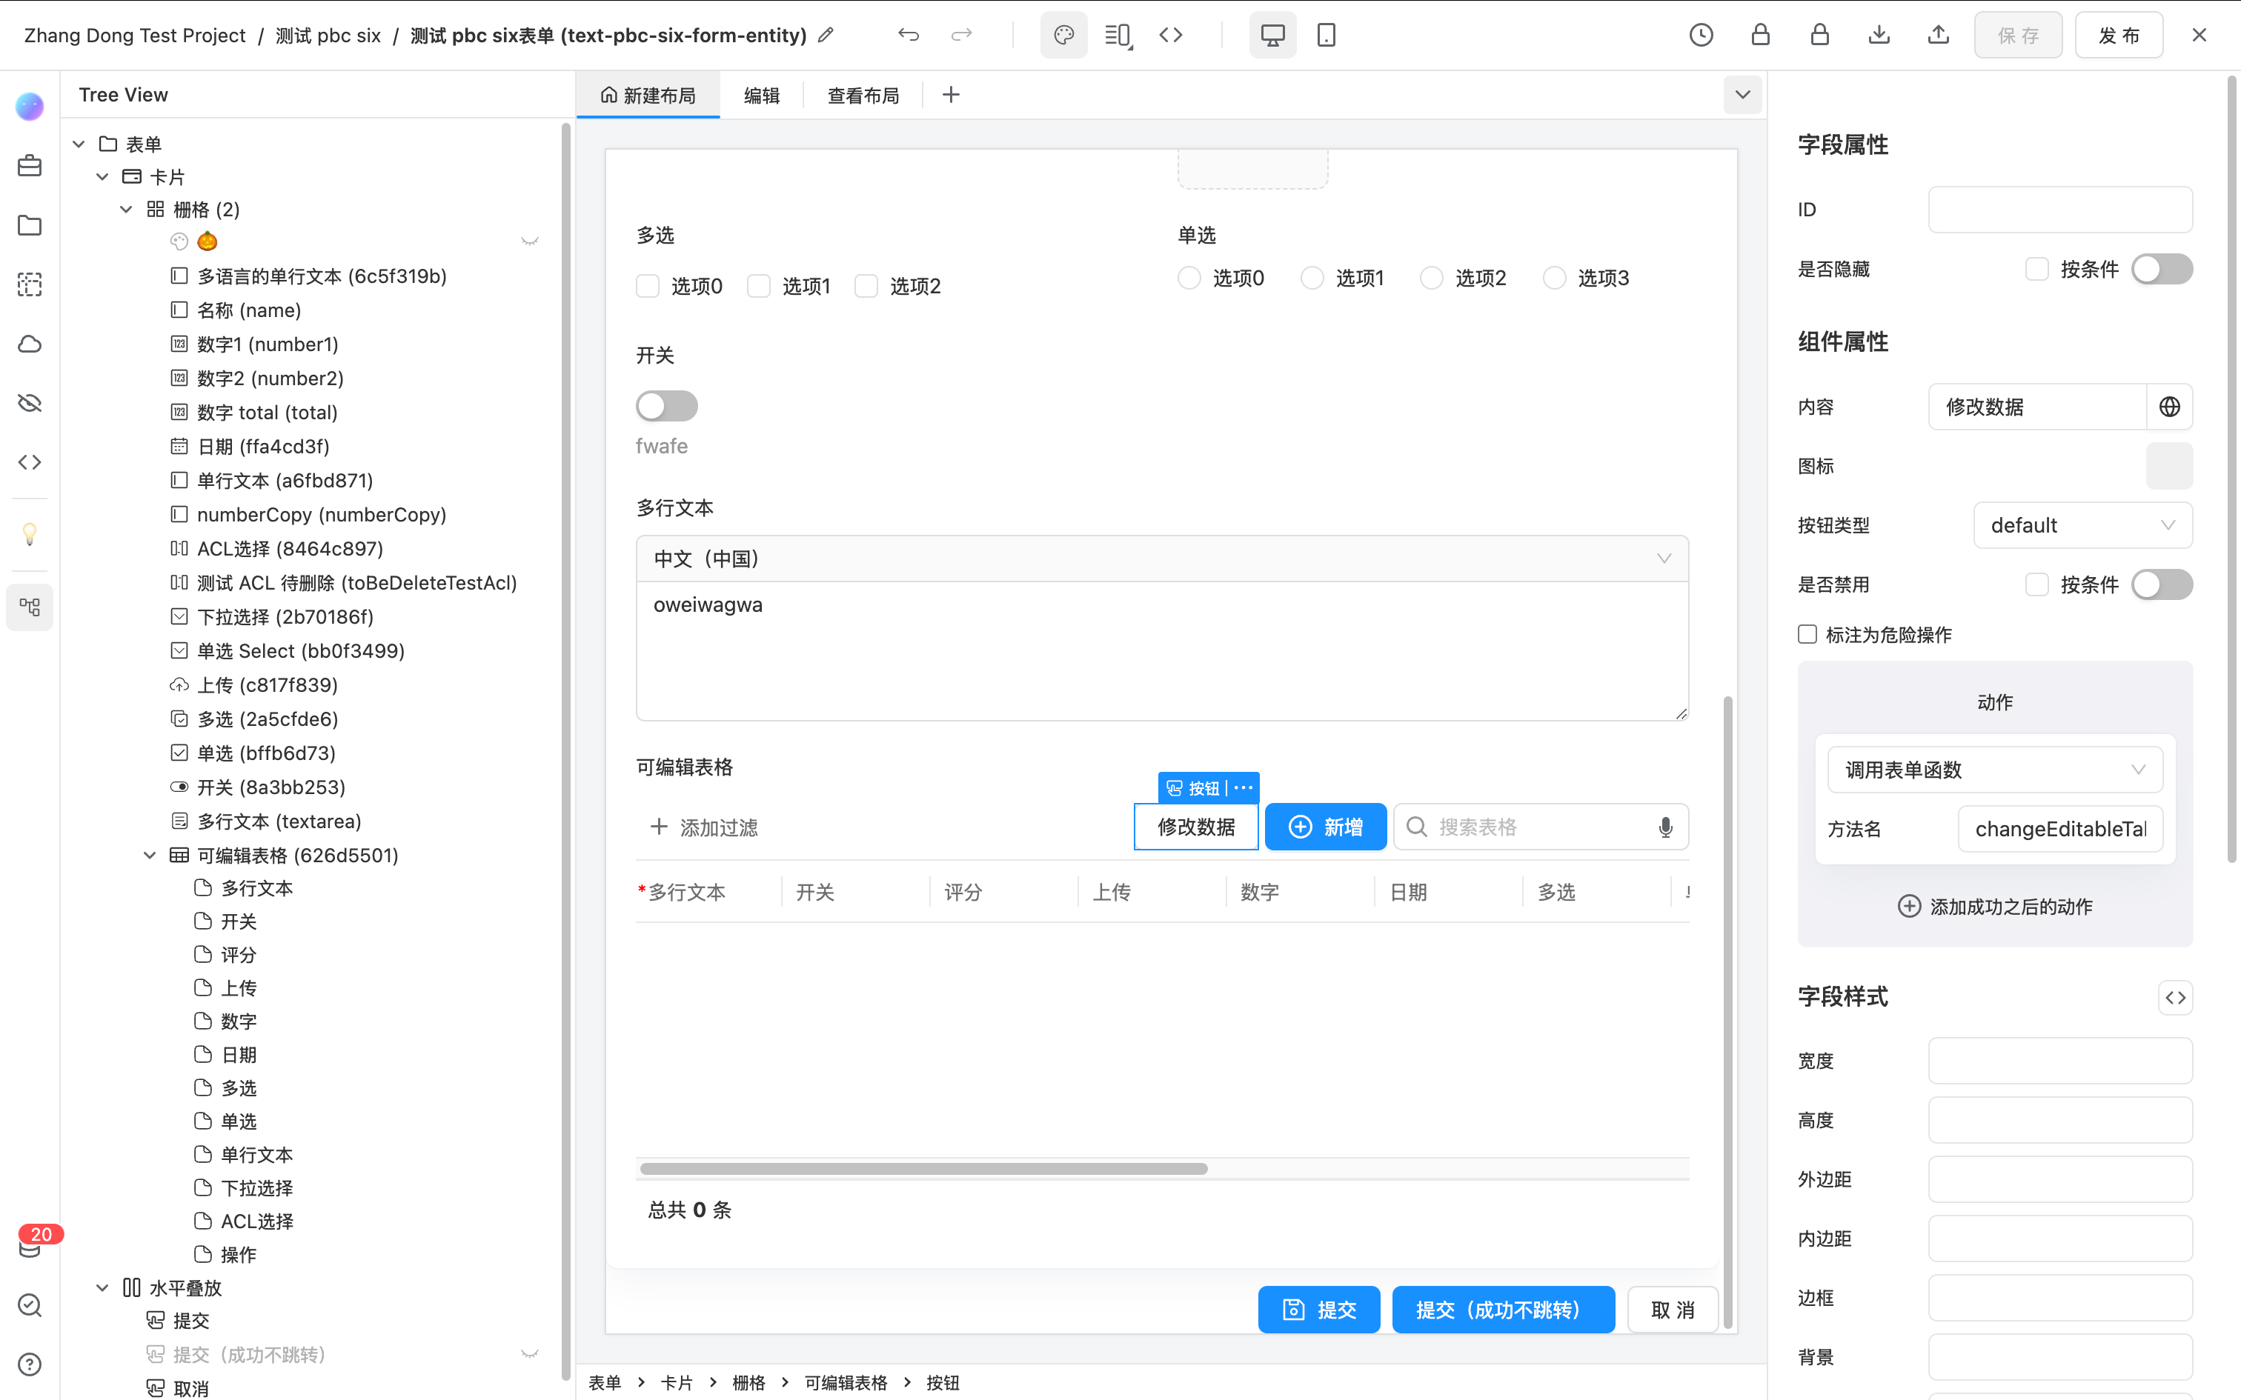Click the microphone icon in table search
This screenshot has width=2241, height=1400.
click(x=1665, y=827)
